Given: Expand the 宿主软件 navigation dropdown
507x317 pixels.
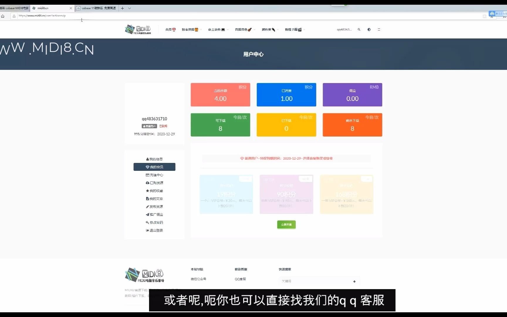Looking at the screenshot, I should 218,30.
